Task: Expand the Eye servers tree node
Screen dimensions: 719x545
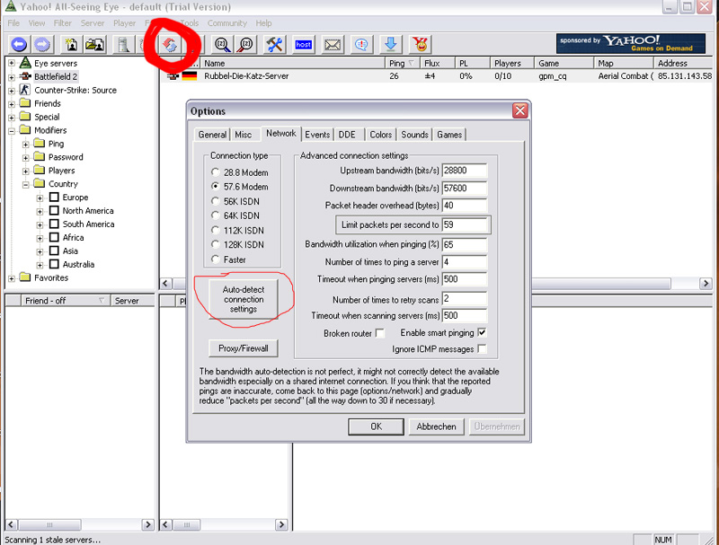Action: click(12, 63)
